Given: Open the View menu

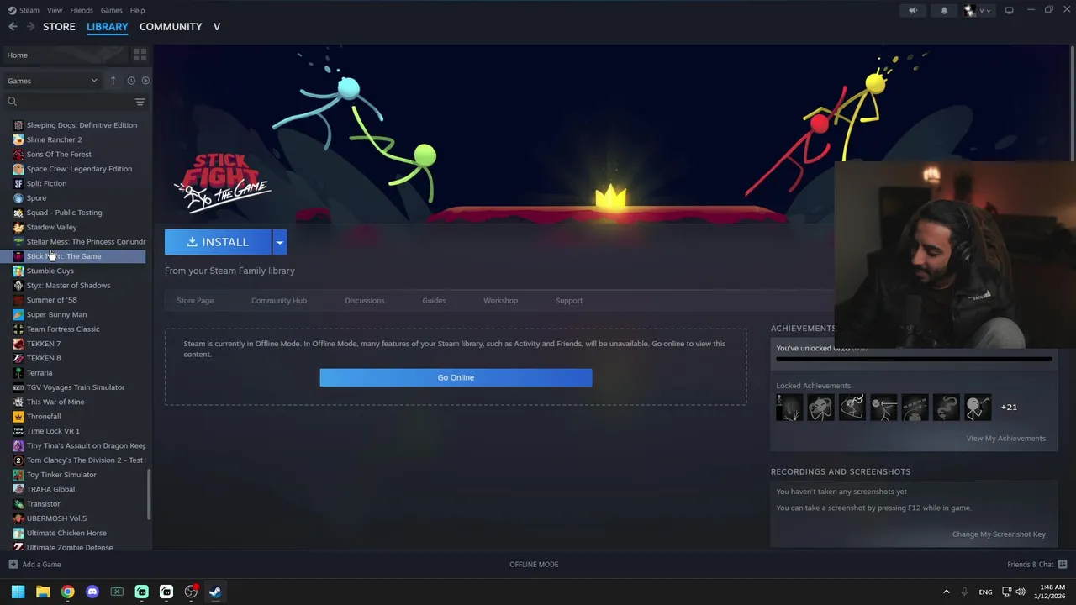Looking at the screenshot, I should (55, 10).
